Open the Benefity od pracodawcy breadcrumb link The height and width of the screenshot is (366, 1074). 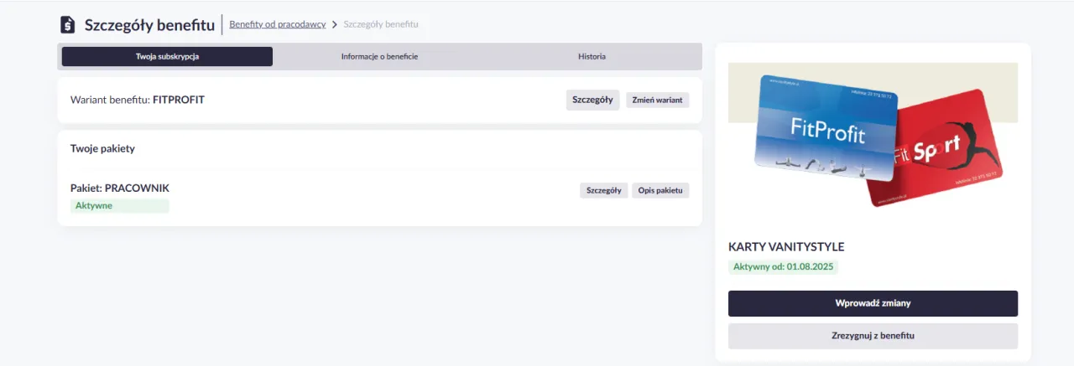(x=277, y=24)
